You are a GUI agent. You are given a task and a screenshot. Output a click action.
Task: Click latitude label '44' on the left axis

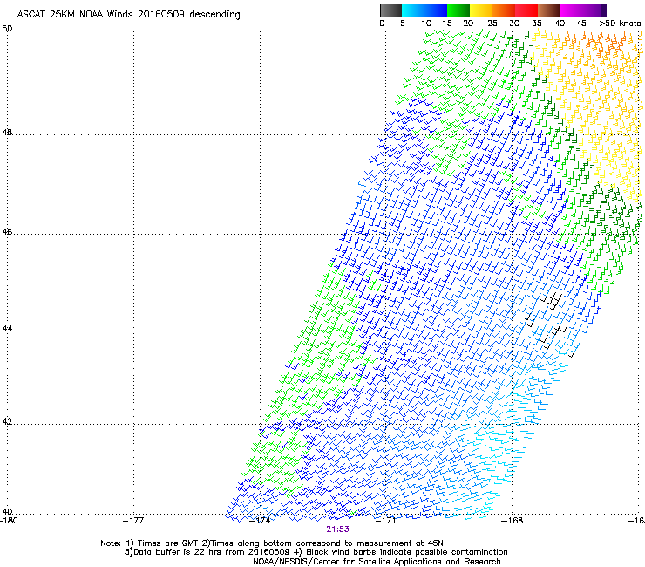click(7, 329)
